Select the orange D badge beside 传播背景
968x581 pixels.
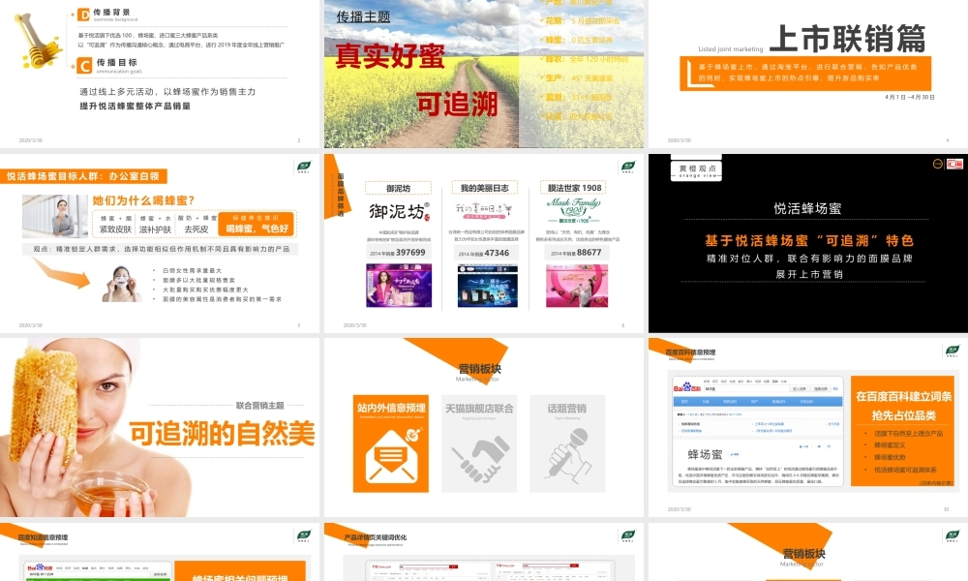click(x=85, y=15)
